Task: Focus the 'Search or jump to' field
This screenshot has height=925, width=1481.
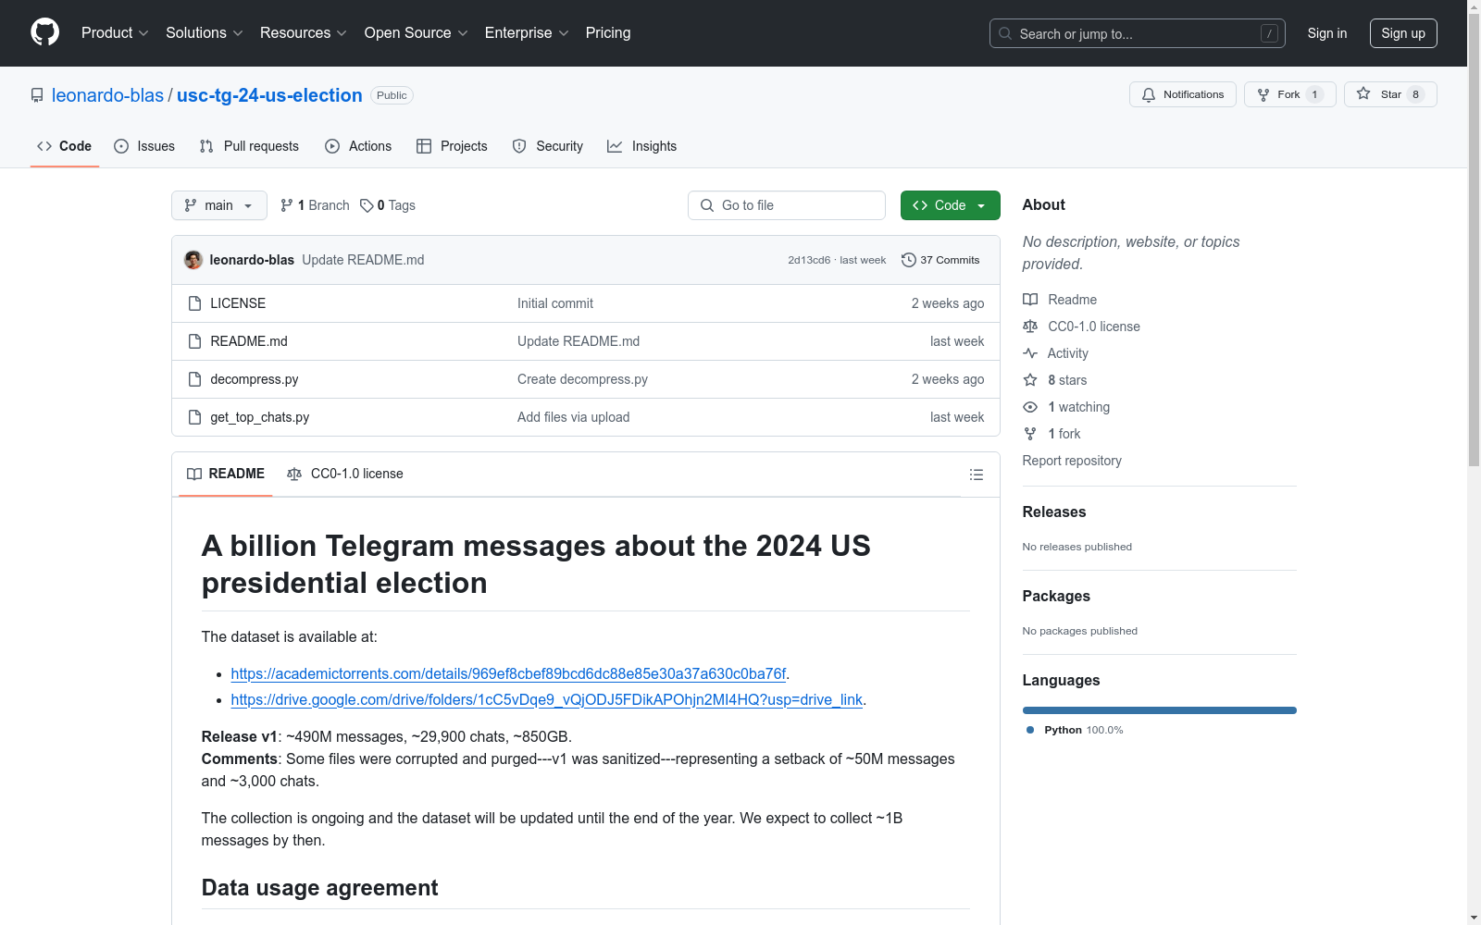Action: 1137,33
